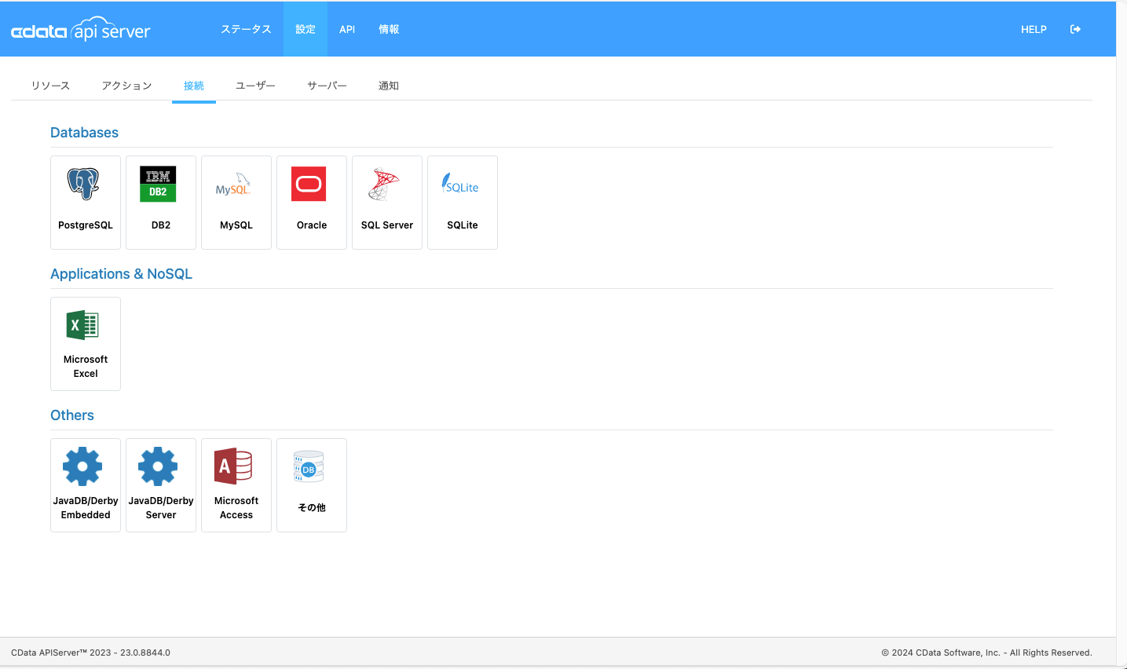Click the version text 23.0.8844.0 in footer
Viewport: 1127px width, 669px height.
coord(145,653)
